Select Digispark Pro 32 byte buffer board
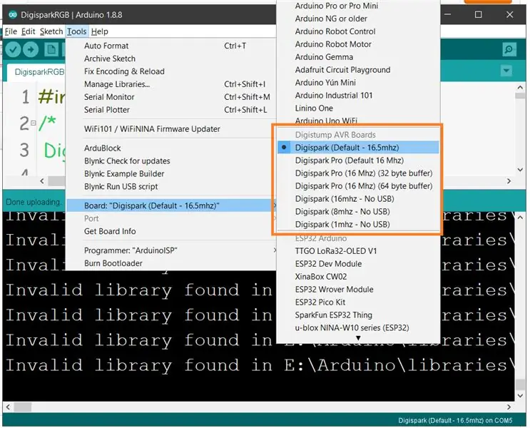This screenshot has height=428, width=530. click(358, 173)
